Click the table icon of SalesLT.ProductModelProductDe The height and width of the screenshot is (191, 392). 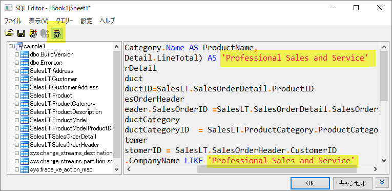click(x=25, y=128)
